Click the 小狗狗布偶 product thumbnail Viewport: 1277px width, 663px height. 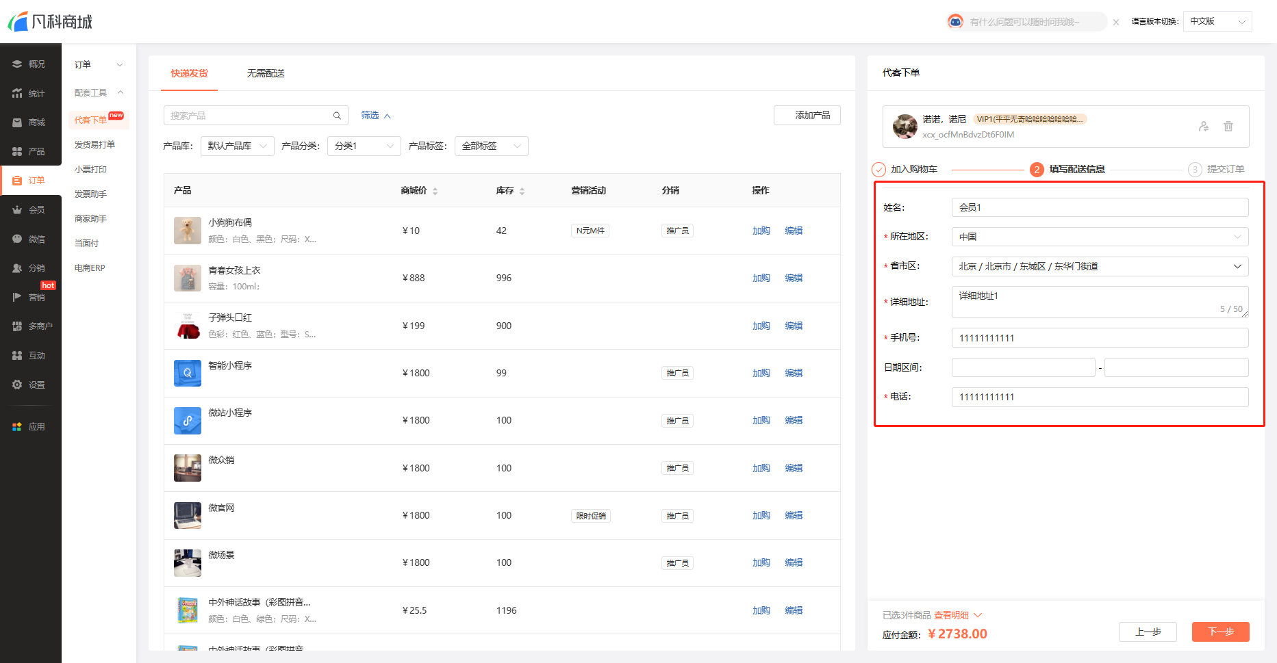click(188, 231)
